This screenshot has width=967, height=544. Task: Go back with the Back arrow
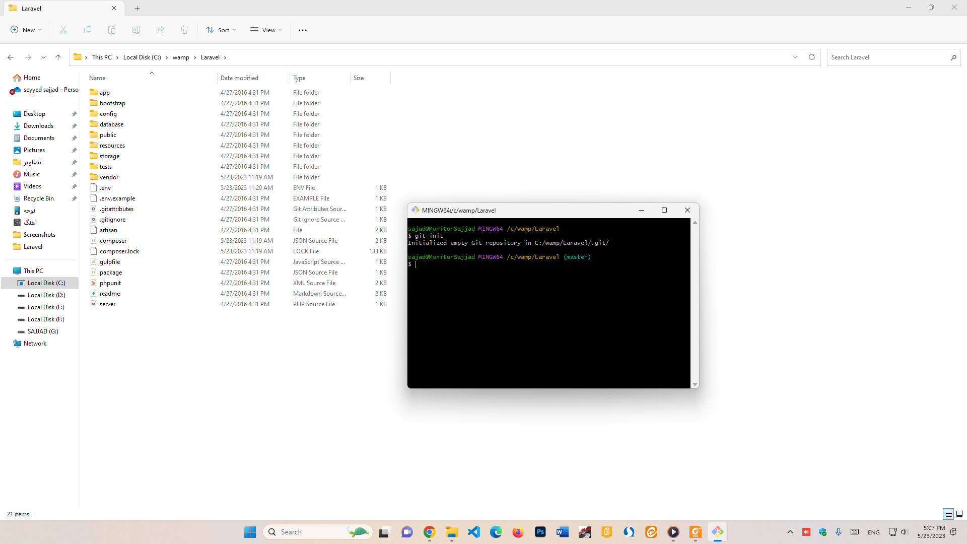(x=11, y=57)
